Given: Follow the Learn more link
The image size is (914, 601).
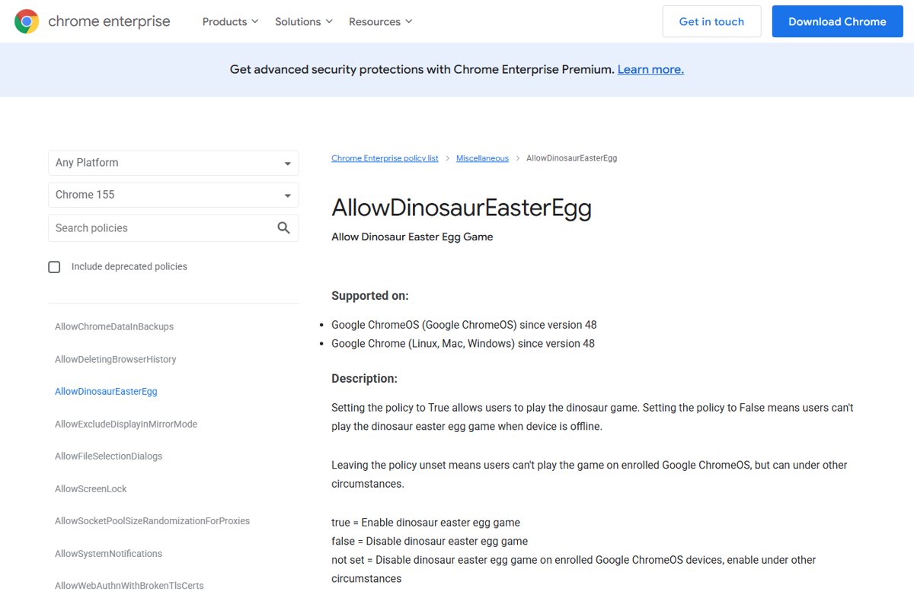Looking at the screenshot, I should (650, 69).
